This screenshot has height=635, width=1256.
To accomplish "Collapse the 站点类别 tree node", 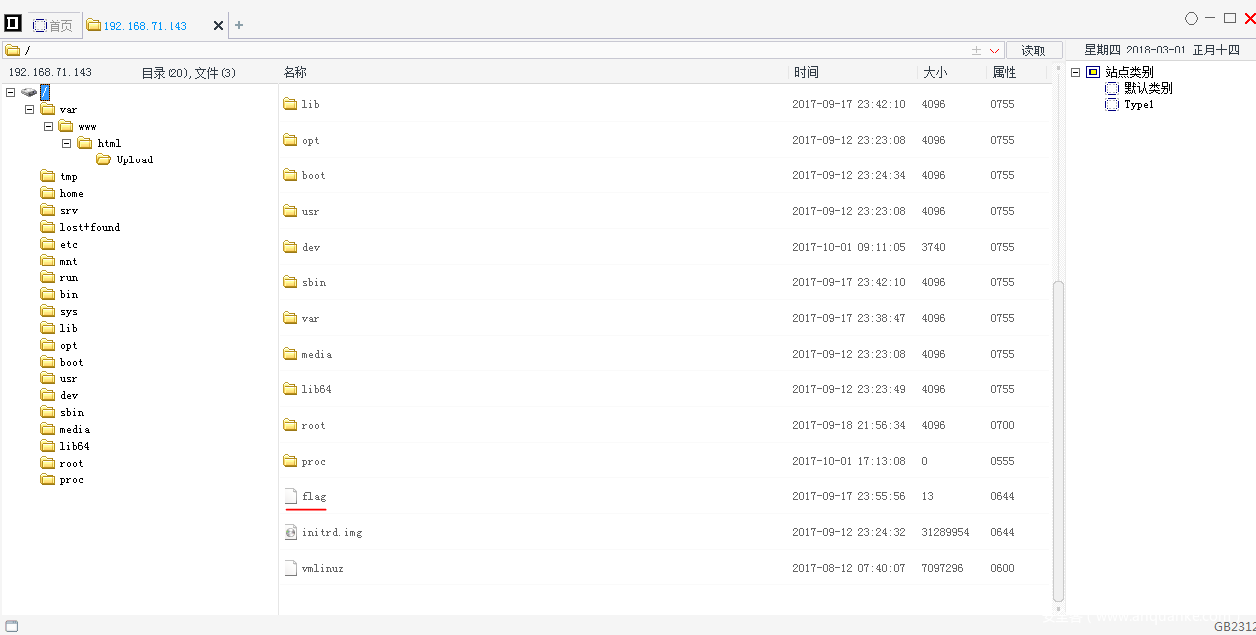I will coord(1075,72).
